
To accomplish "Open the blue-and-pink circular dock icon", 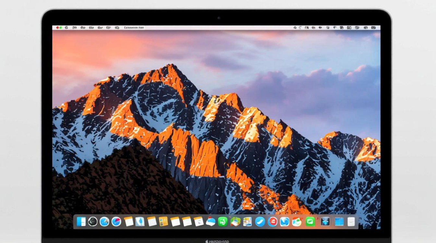I will [116, 222].
